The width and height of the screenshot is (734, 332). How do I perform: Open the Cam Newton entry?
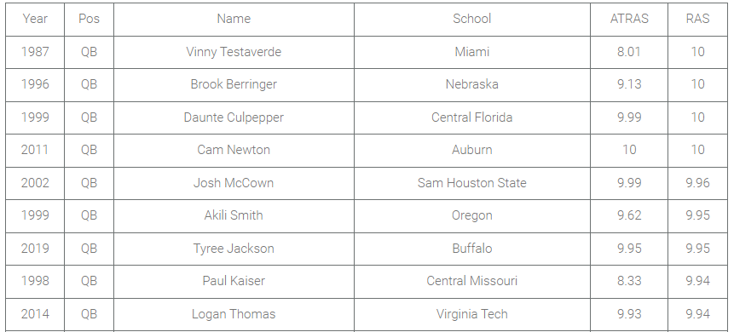click(234, 150)
